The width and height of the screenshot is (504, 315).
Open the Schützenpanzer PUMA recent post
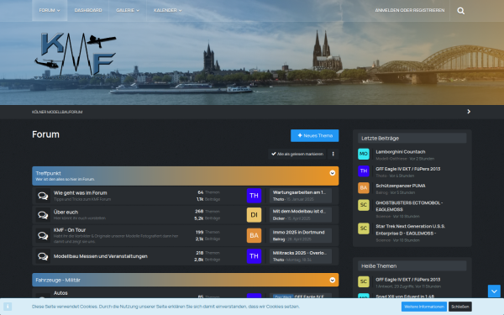coord(401,186)
